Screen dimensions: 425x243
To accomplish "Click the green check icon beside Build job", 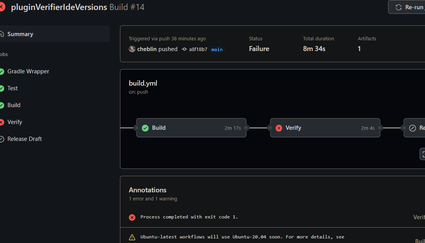I will coord(2,105).
